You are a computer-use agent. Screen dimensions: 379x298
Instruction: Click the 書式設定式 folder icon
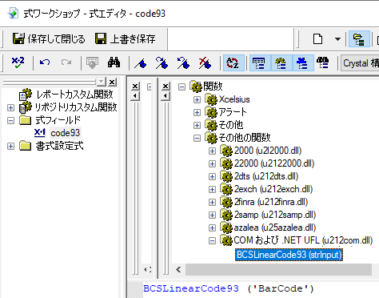point(26,146)
